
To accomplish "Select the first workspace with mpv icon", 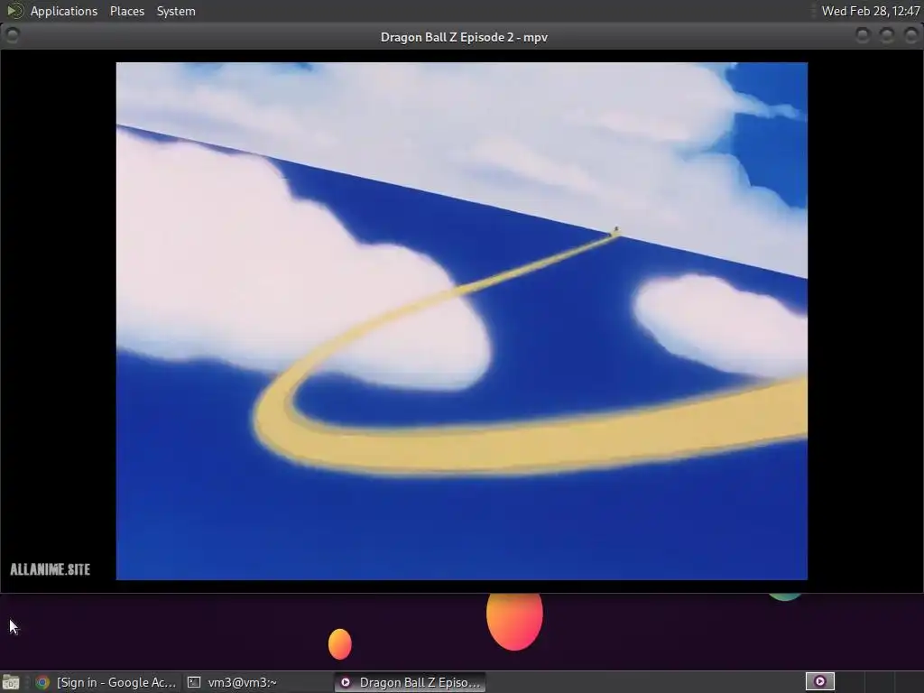I will point(819,682).
